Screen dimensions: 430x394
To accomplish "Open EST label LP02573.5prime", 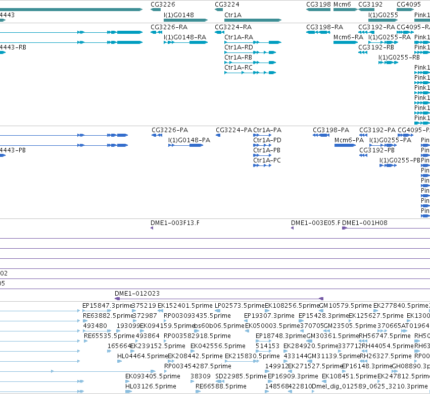I will pyautogui.click(x=240, y=306).
